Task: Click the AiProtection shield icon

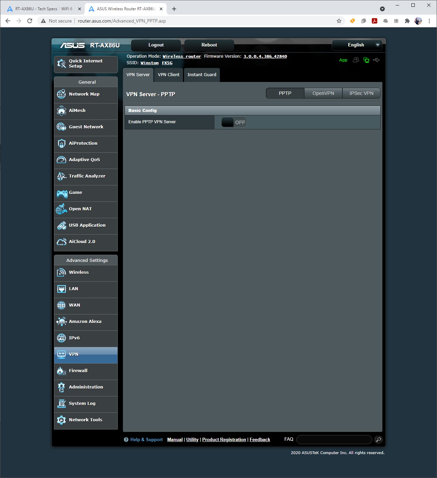Action: (61, 143)
